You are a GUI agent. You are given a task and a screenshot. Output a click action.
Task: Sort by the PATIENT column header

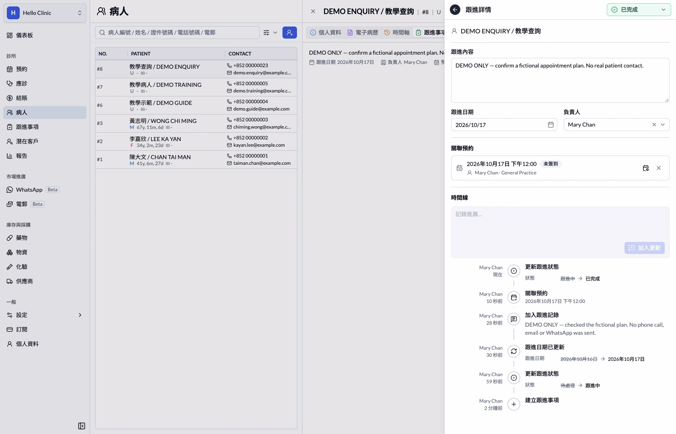coord(176,53)
